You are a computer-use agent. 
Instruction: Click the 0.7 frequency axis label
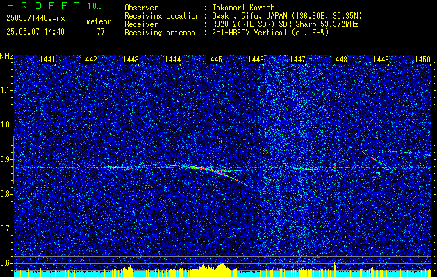click(x=6, y=229)
